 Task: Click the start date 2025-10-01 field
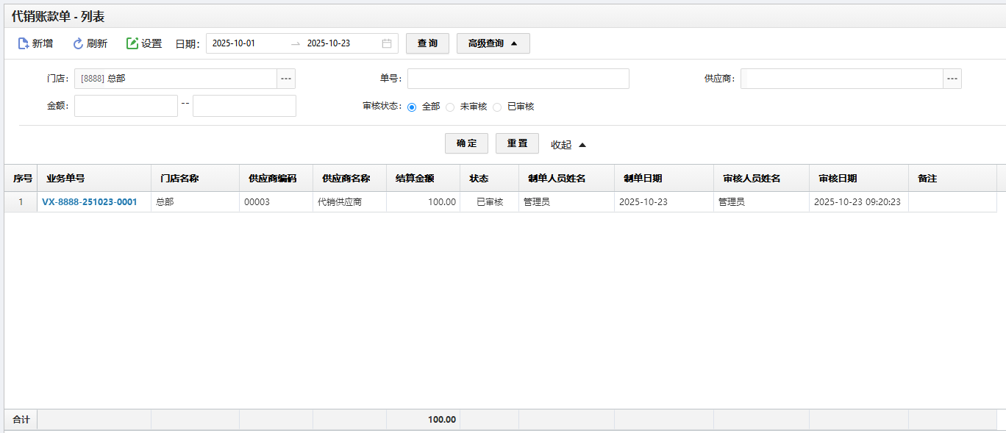(x=246, y=43)
